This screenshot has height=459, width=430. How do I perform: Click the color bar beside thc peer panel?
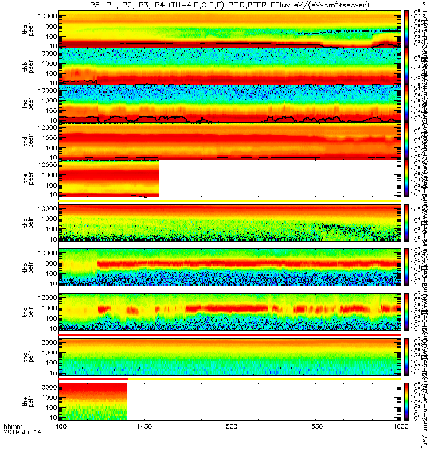pyautogui.click(x=406, y=104)
